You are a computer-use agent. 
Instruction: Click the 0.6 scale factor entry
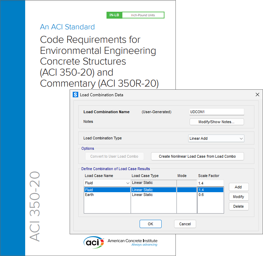(210, 195)
